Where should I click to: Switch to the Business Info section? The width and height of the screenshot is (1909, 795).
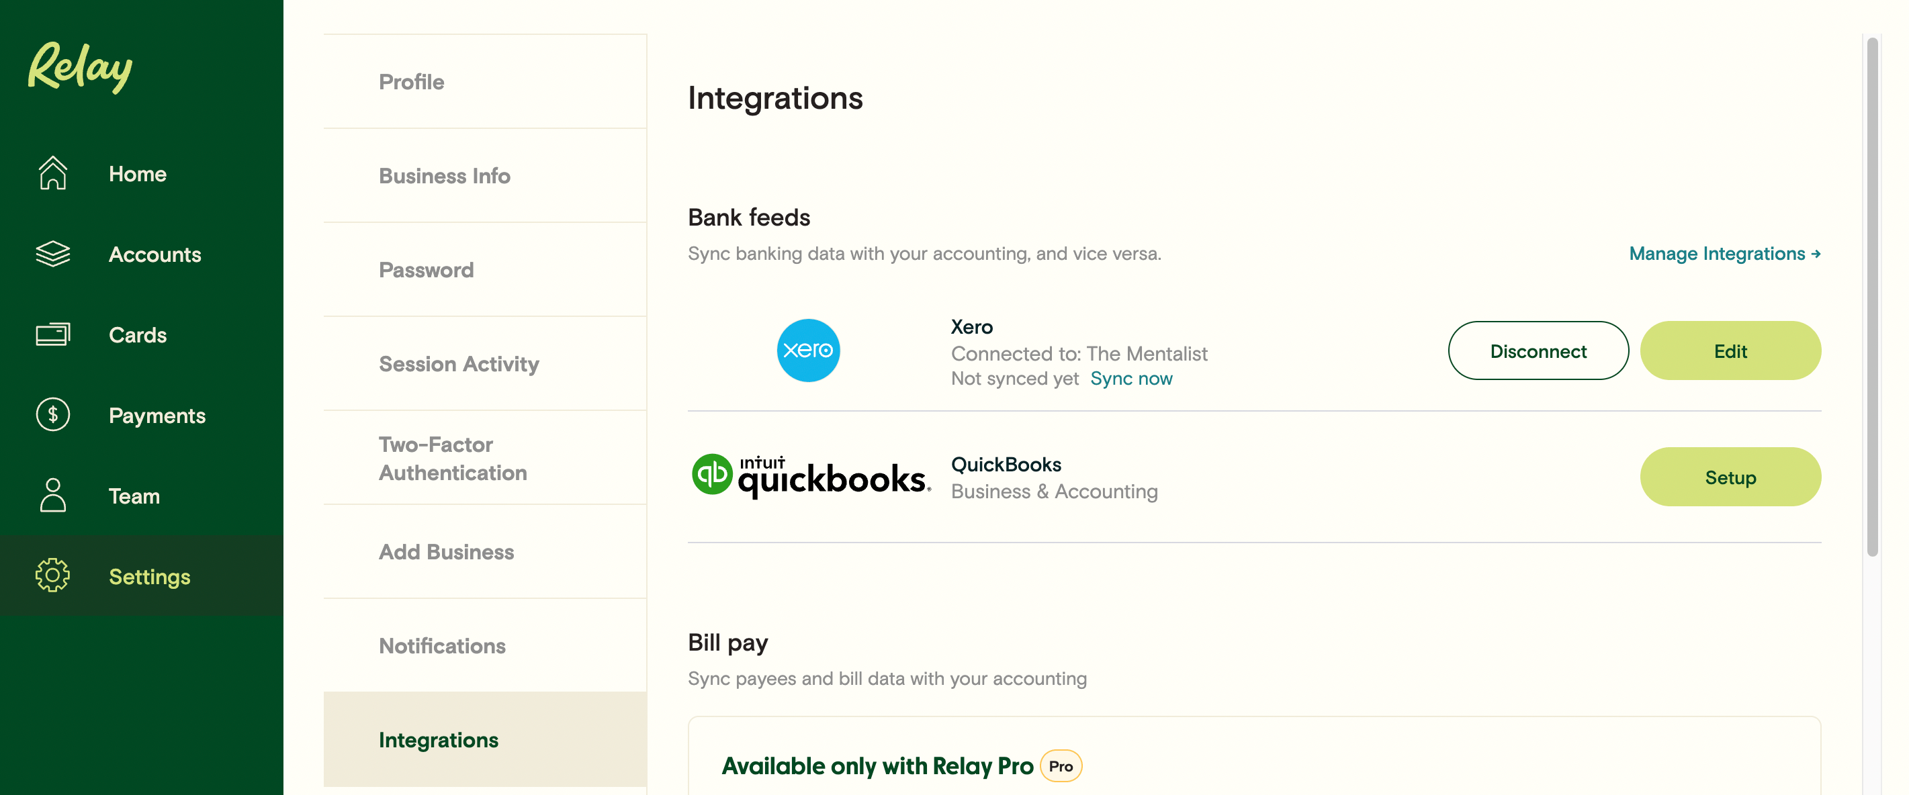pyautogui.click(x=444, y=176)
